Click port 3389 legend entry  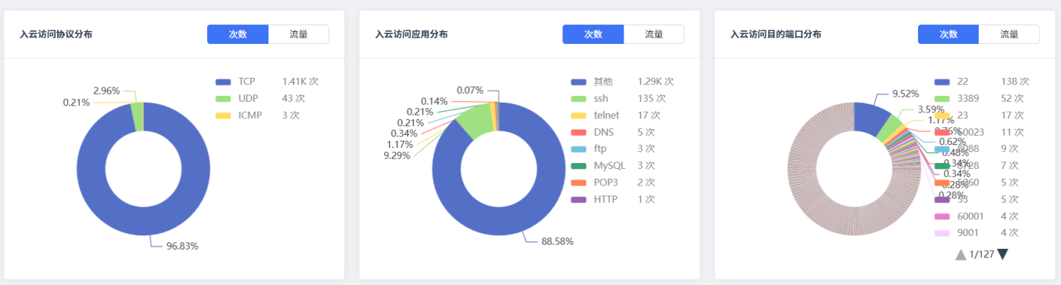tap(979, 98)
